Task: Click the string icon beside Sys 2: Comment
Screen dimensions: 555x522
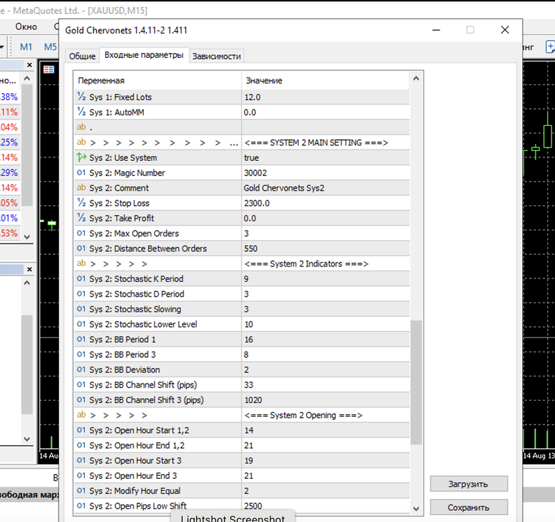Action: coord(81,187)
